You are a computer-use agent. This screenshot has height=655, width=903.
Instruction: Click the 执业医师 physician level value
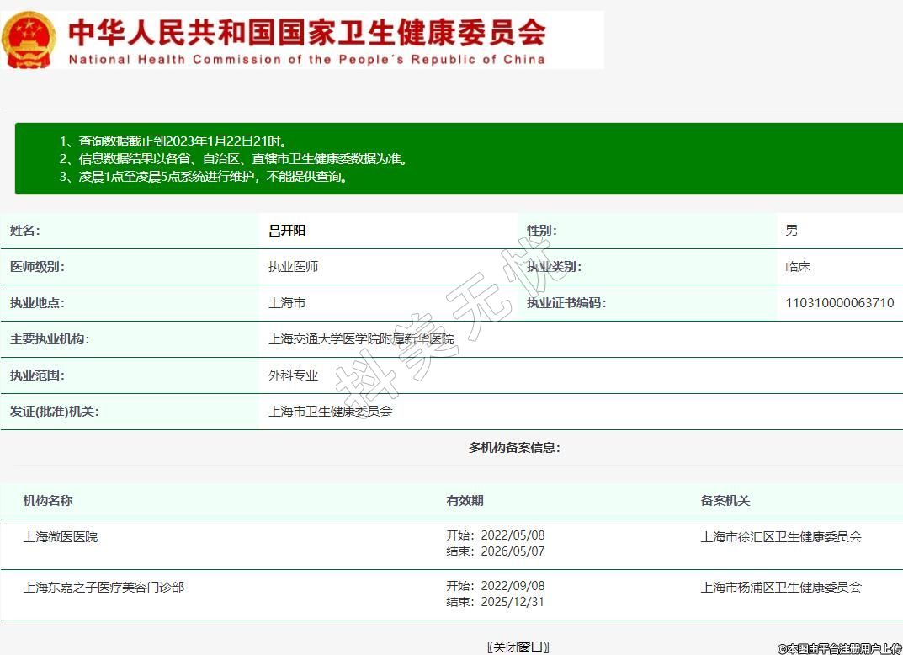pyautogui.click(x=293, y=267)
